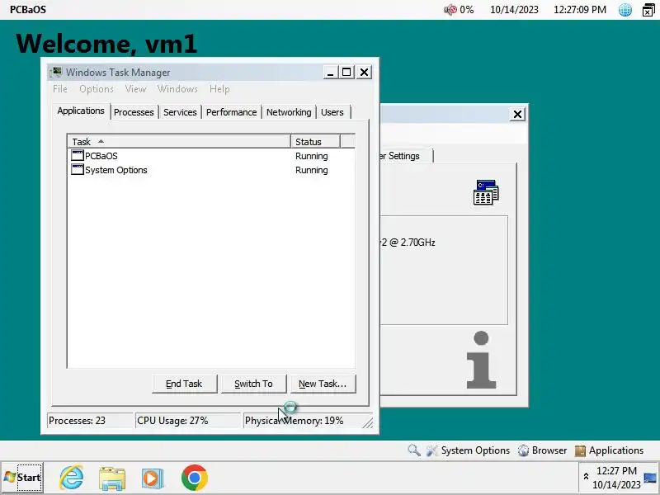Select the Applications tab
The width and height of the screenshot is (660, 495).
(81, 111)
